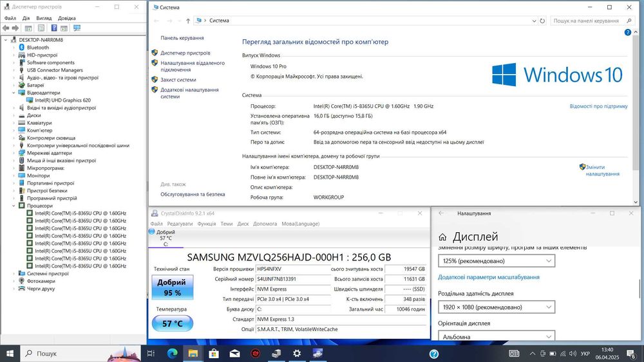Click the Intel(R) UHD Graphics 620 adapter icon
The width and height of the screenshot is (644, 362).
click(x=30, y=100)
